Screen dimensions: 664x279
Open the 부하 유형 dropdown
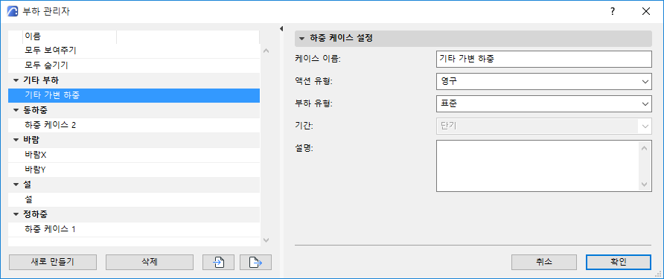(543, 103)
